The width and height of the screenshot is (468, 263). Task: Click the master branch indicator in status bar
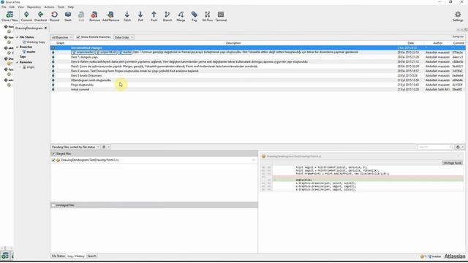[434, 256]
